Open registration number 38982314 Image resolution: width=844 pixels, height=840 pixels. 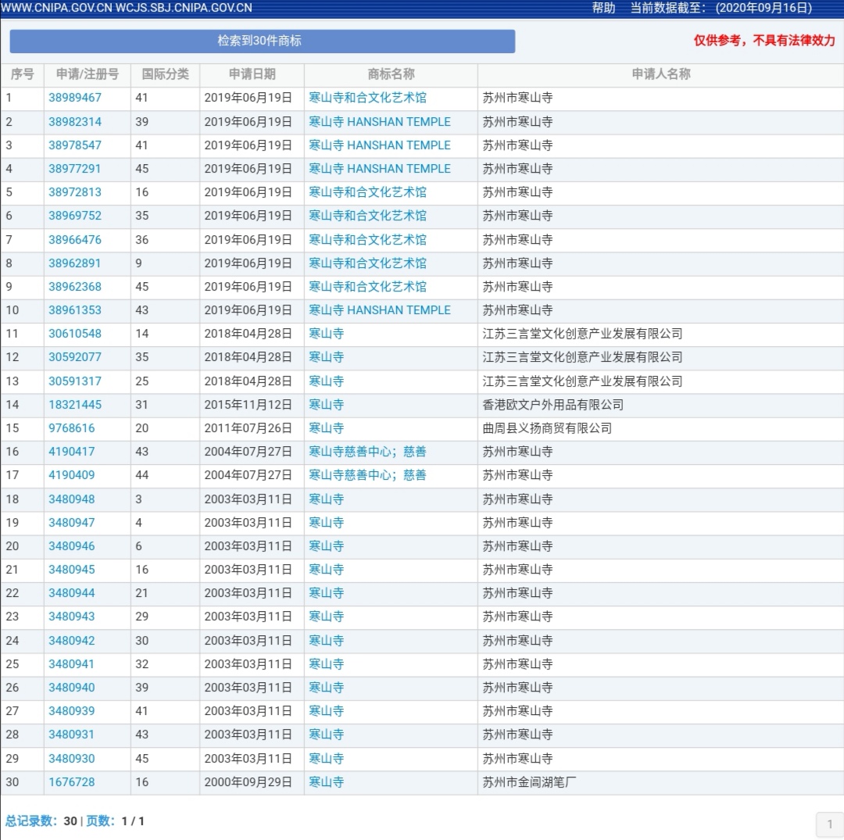(x=75, y=122)
